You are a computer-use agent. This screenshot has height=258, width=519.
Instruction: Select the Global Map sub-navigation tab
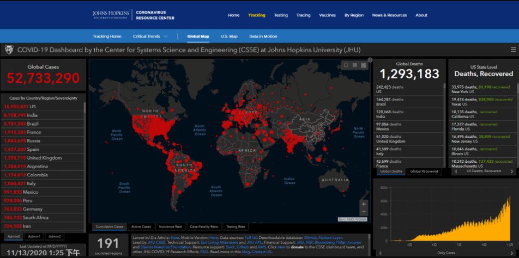(x=198, y=36)
